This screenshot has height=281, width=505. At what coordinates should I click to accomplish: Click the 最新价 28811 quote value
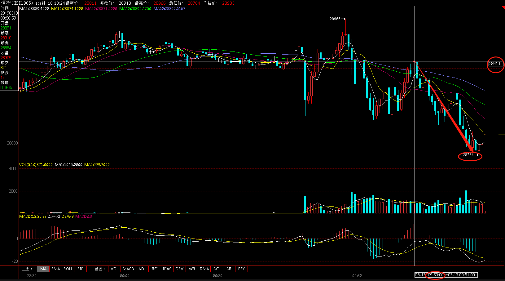coord(90,3)
